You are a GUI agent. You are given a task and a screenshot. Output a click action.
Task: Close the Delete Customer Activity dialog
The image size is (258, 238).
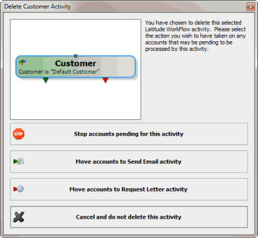[250, 6]
